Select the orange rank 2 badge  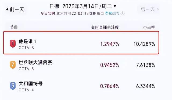[x=13, y=65]
